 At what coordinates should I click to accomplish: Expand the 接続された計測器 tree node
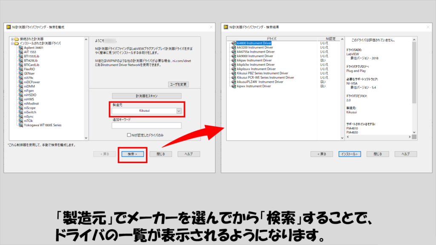[12, 39]
